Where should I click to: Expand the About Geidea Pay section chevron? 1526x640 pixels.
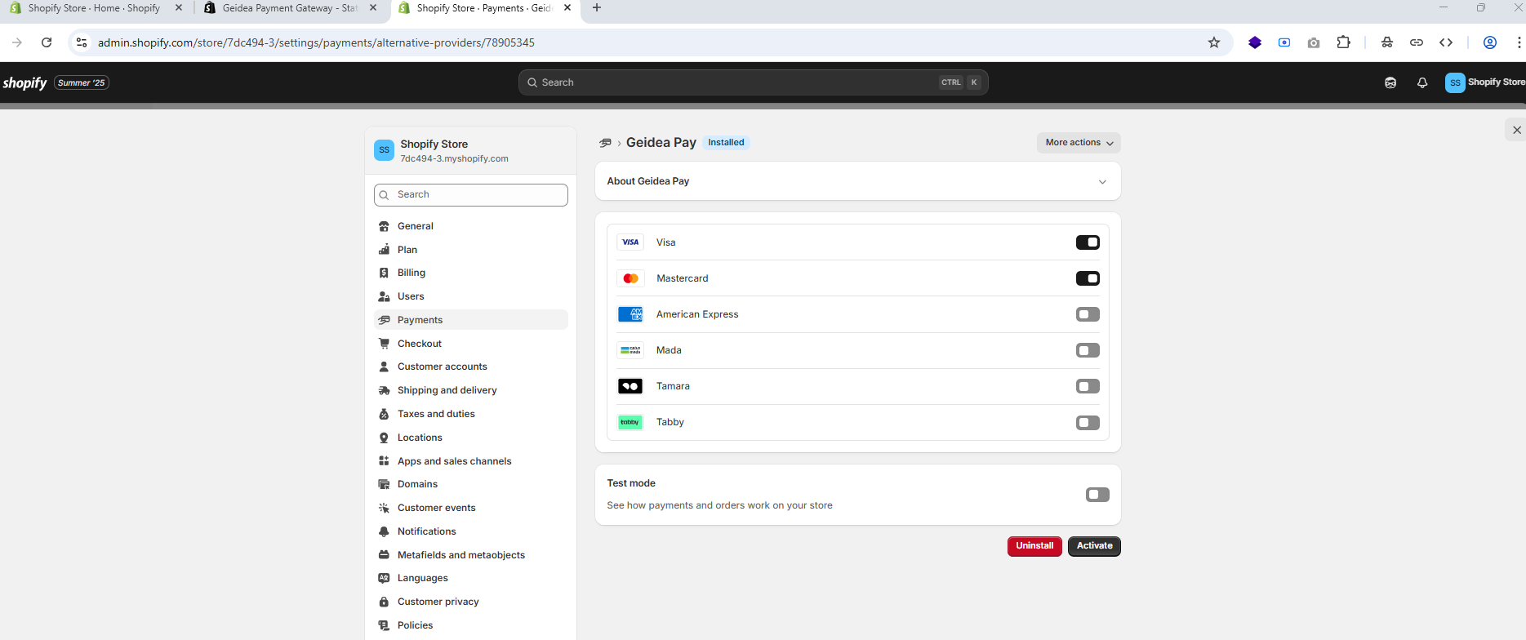[1102, 182]
